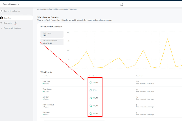This screenshot has height=121, width=182.
Task: Click the 45 total events value
Action: (x=137, y=89)
